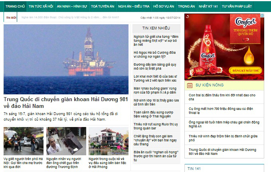Go to TIN TỨC XÃ HỘI section
This screenshot has width=271, height=172.
(x=41, y=6)
